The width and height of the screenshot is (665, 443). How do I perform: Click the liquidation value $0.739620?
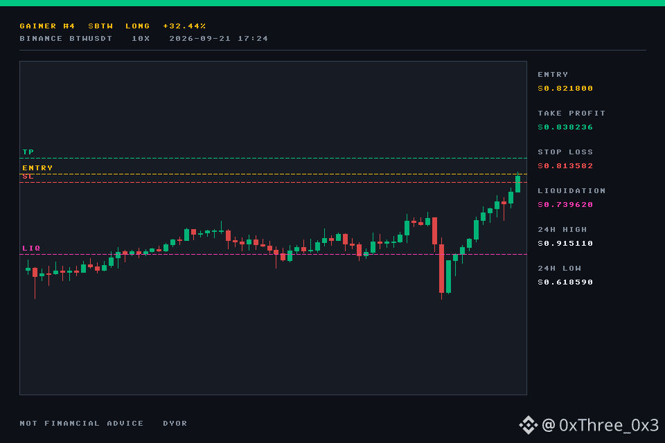coord(565,205)
